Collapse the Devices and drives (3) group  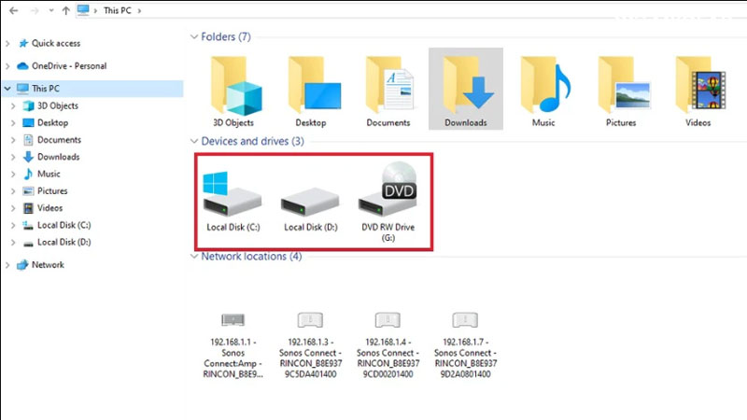(194, 141)
